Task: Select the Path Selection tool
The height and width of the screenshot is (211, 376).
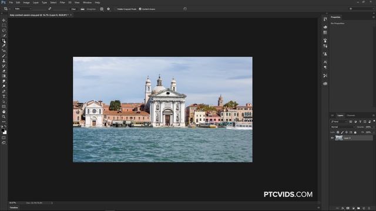Action: click(x=4, y=101)
